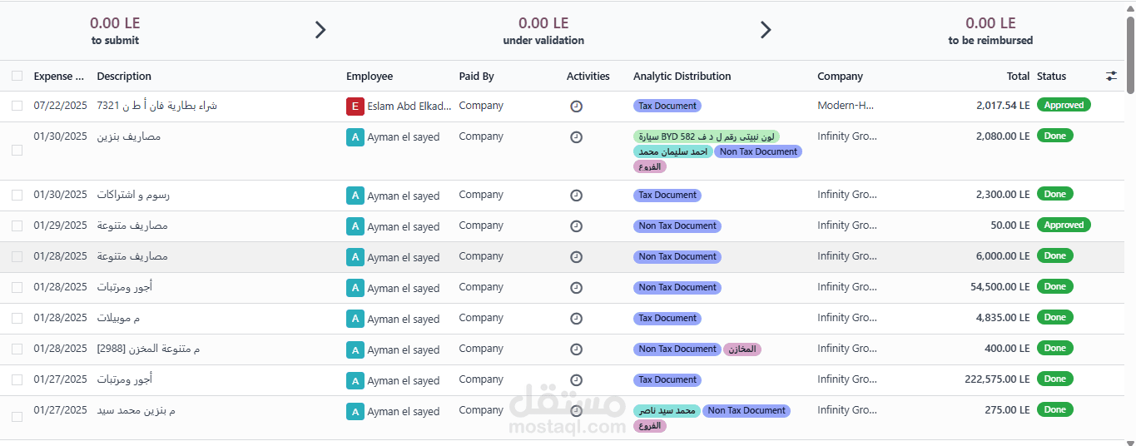Click the 'under validation' amount filter
This screenshot has width=1136, height=446.
pos(543,31)
